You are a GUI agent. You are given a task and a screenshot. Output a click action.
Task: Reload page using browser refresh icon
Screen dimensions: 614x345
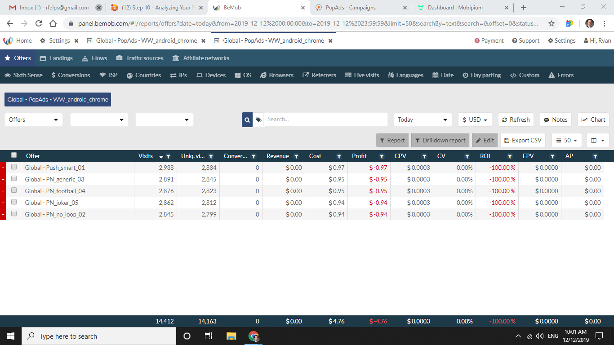click(x=39, y=23)
